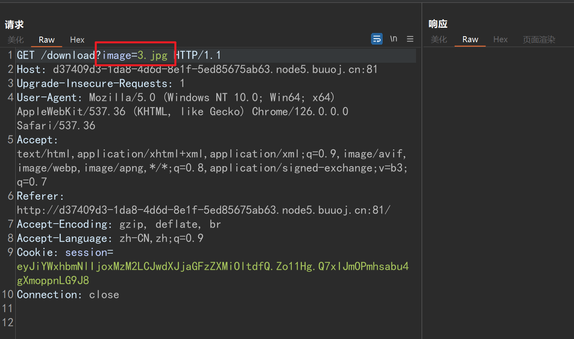This screenshot has width=574, height=339.
Task: Click the Accept-Language header line
Action: 110,238
